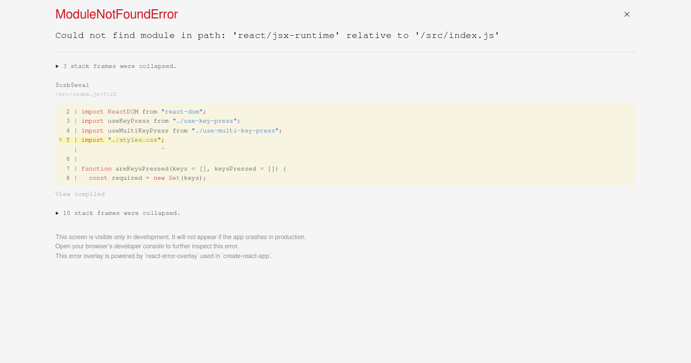The height and width of the screenshot is (363, 691).
Task: Click the caret marker under styles.css import
Action: [163, 149]
